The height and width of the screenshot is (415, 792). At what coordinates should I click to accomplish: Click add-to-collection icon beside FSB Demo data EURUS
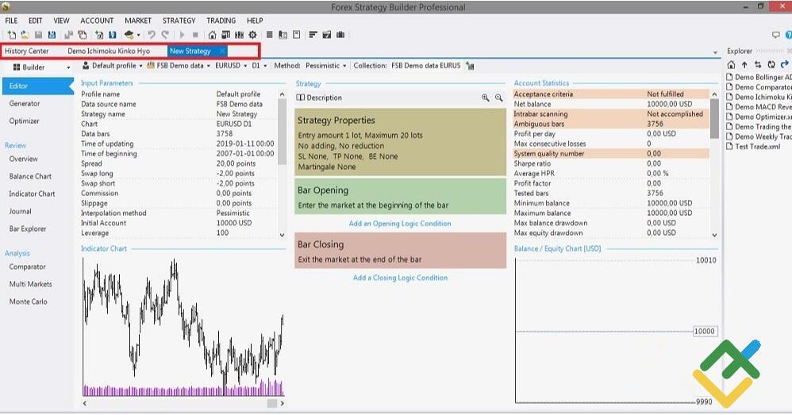(471, 66)
